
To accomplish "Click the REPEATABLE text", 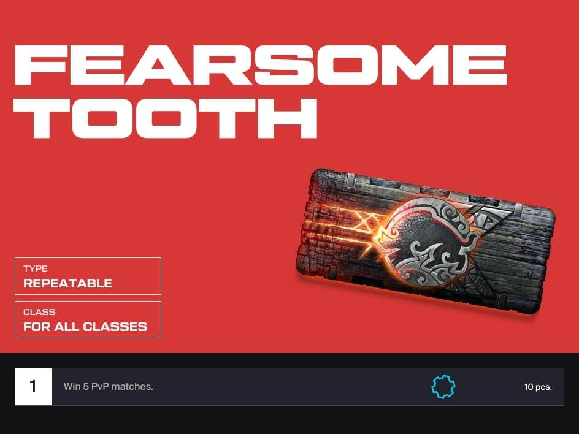I will pyautogui.click(x=67, y=283).
